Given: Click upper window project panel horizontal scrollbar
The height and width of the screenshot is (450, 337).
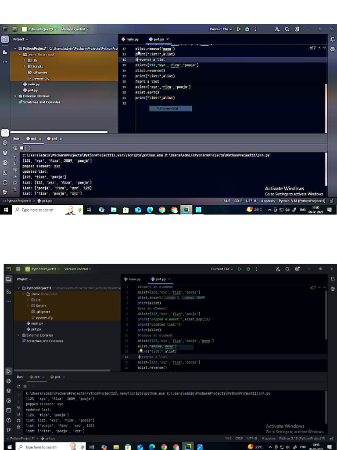Looking at the screenshot, I should [x=59, y=132].
